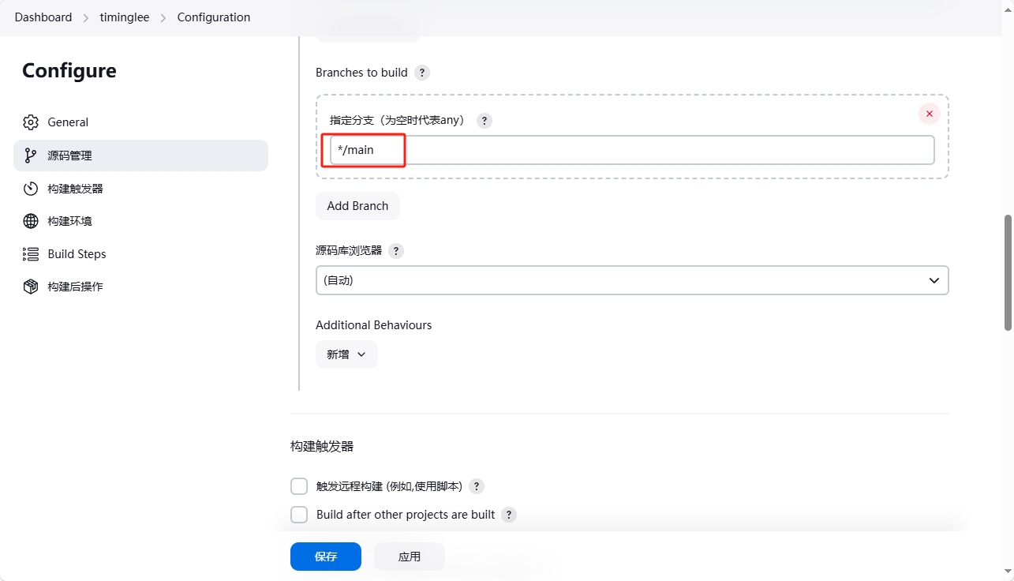1014x581 pixels.
Task: Open the Dashboard breadcrumb link
Action: coord(43,17)
